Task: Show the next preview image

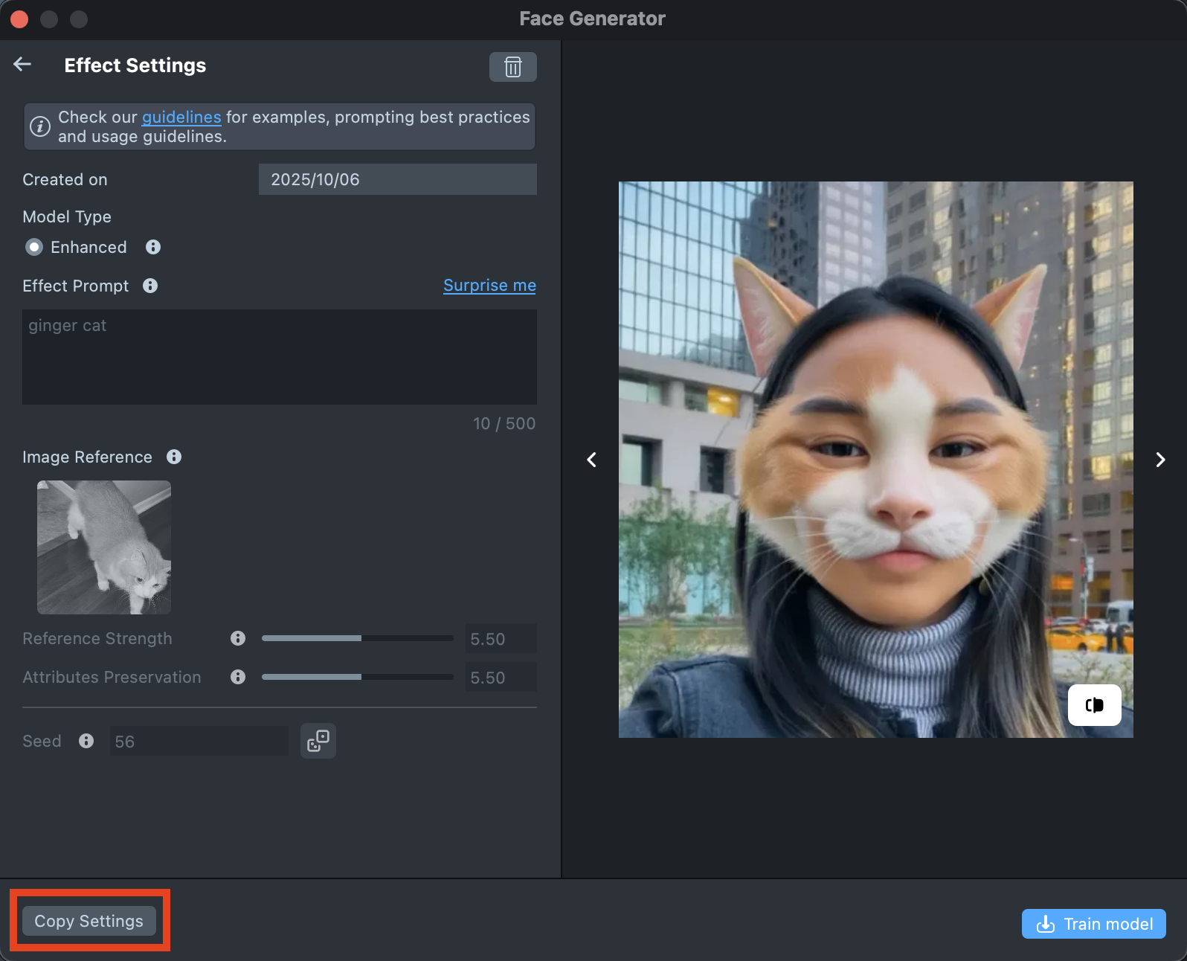Action: coord(1160,460)
